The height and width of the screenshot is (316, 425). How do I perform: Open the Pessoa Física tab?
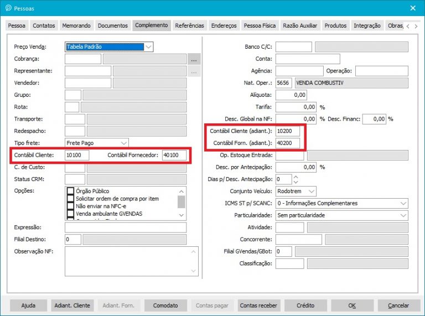tap(260, 25)
